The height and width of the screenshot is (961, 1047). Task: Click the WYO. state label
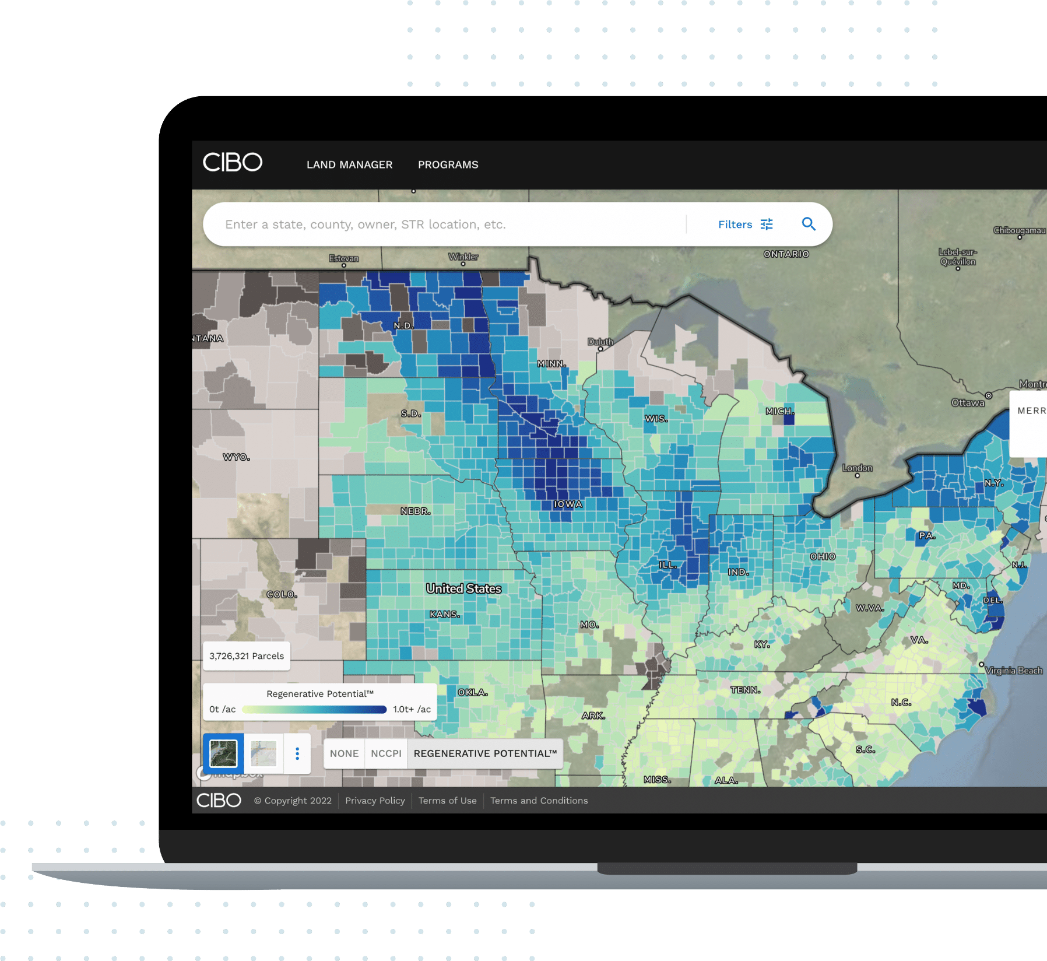click(236, 457)
